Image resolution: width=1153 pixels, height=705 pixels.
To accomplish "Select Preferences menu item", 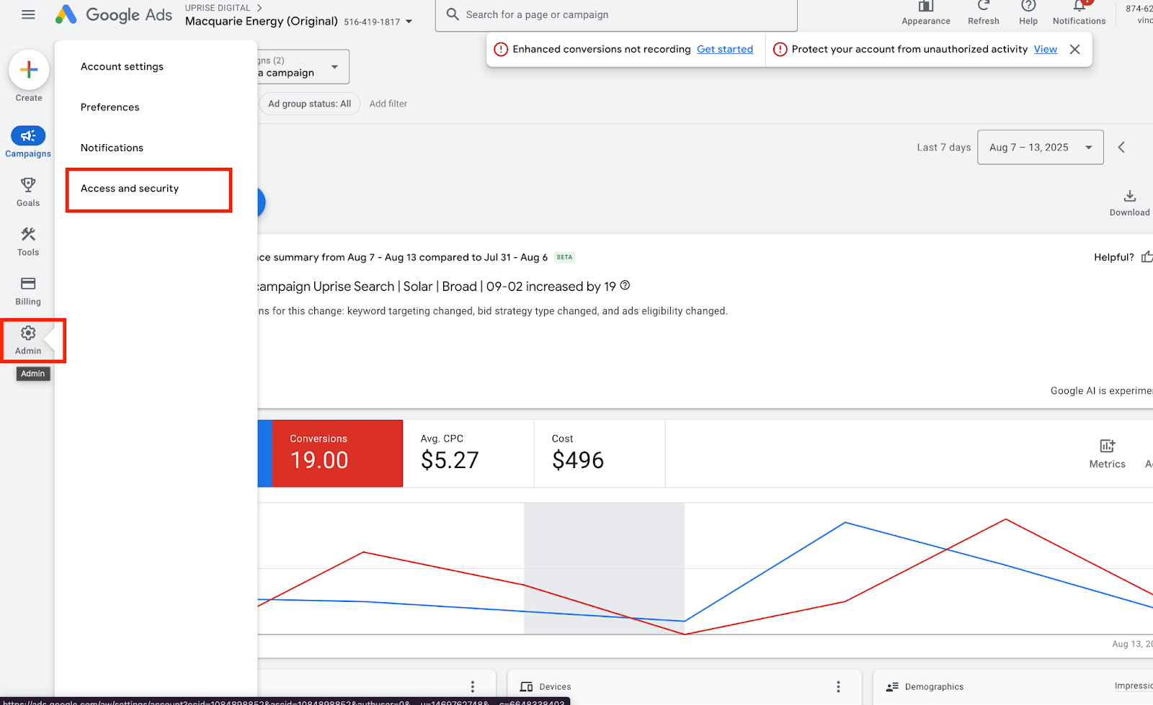I will click(110, 107).
